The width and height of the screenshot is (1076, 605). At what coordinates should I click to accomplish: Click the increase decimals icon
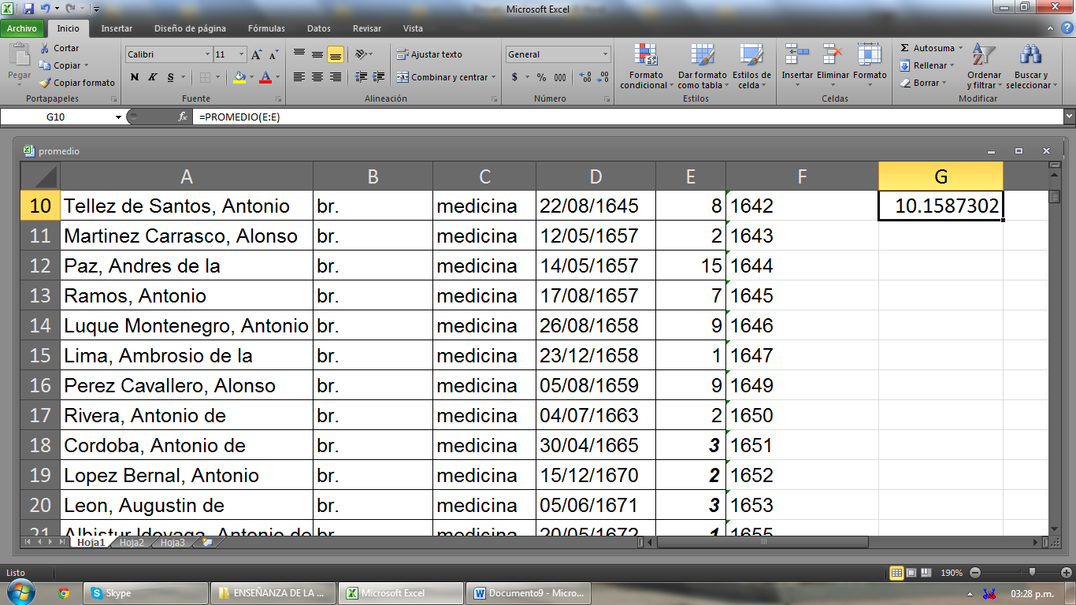pos(585,77)
